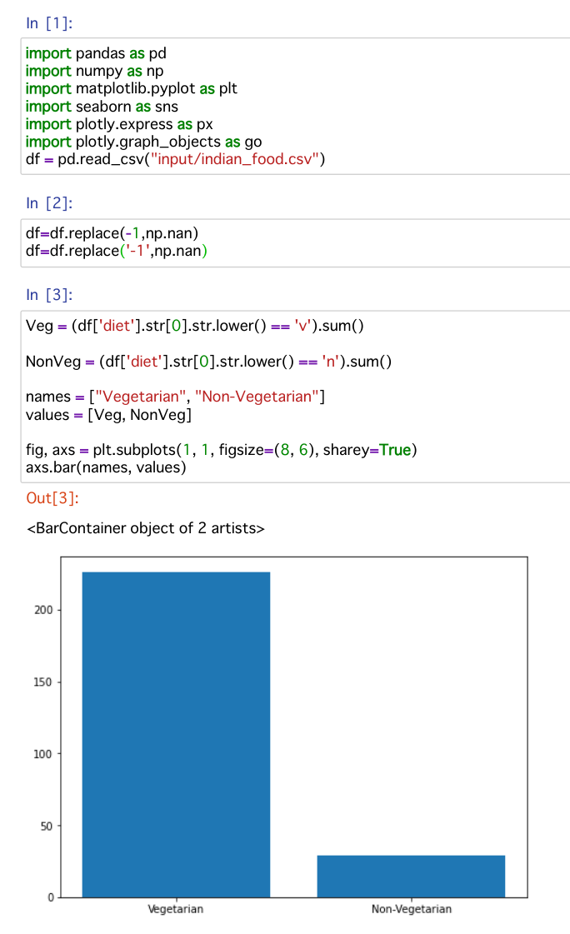Click the BarContainer object output text
The width and height of the screenshot is (570, 934).
pyautogui.click(x=145, y=528)
